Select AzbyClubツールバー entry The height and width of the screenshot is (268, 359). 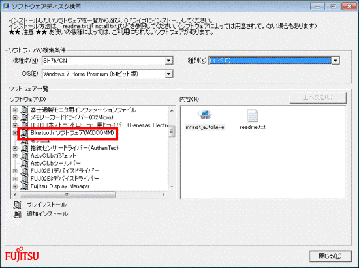pyautogui.click(x=55, y=163)
